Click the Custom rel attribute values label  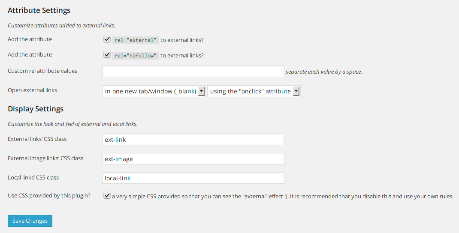(42, 71)
